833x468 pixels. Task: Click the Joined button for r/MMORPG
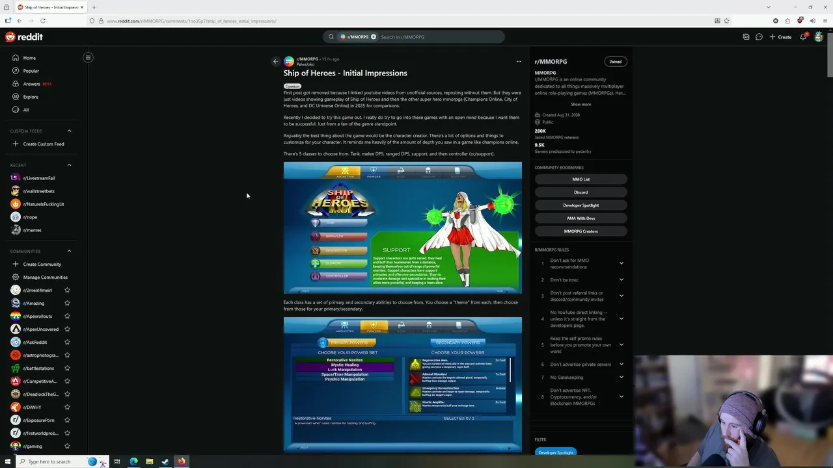pos(615,62)
